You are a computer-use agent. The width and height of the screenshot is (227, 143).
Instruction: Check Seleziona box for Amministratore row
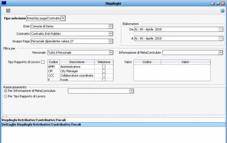click(x=104, y=66)
